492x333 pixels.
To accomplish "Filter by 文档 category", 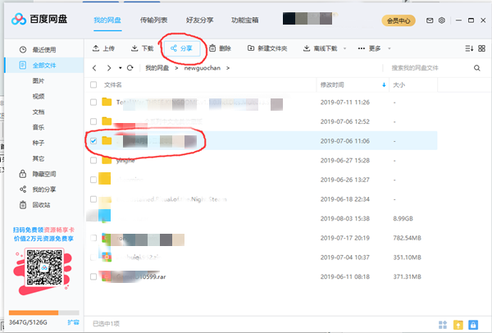I will (x=39, y=112).
